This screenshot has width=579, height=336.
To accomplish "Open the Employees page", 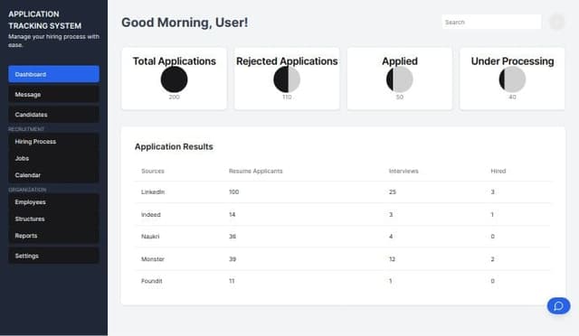I will coord(53,202).
